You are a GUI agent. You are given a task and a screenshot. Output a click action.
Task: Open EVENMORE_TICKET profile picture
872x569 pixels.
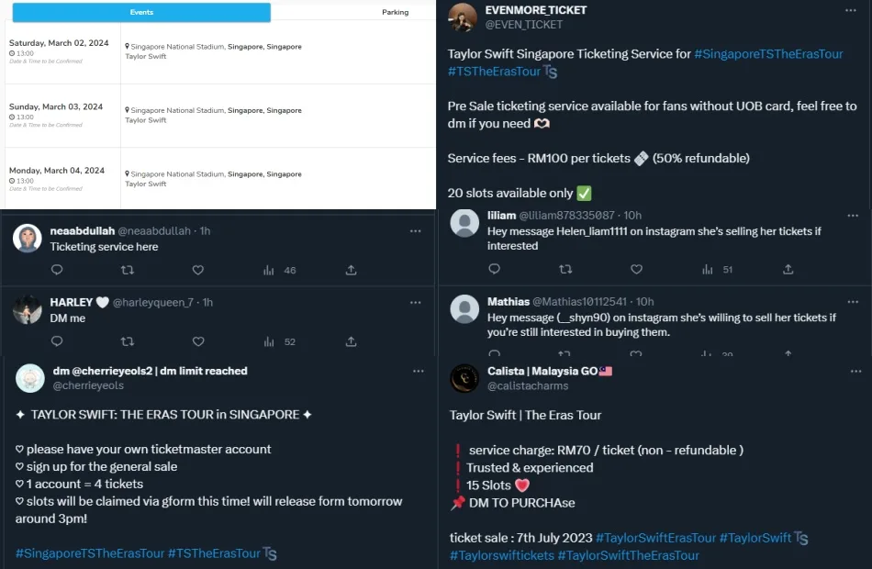tap(463, 17)
